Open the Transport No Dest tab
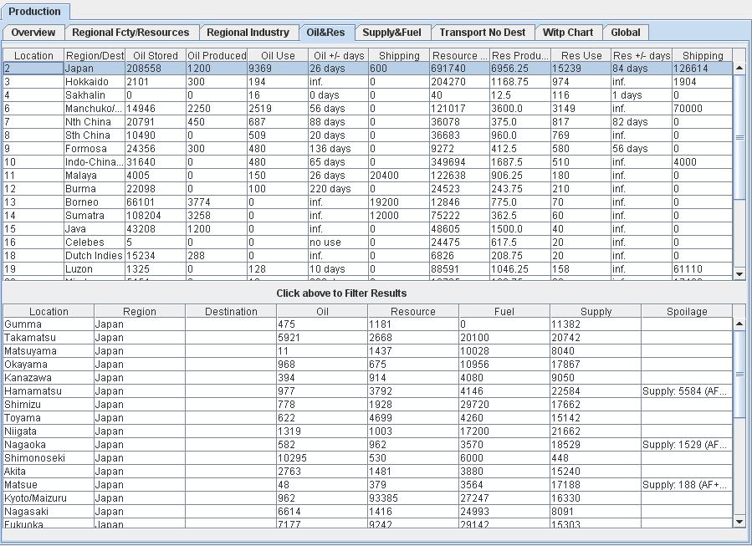This screenshot has height=546, width=752. (x=483, y=33)
